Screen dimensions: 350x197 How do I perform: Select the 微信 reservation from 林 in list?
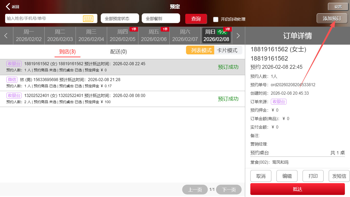(x=102, y=83)
